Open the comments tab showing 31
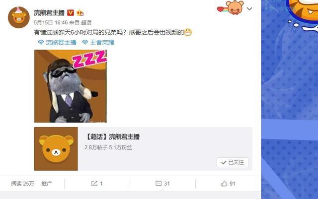The image size is (318, 199). coord(162,184)
